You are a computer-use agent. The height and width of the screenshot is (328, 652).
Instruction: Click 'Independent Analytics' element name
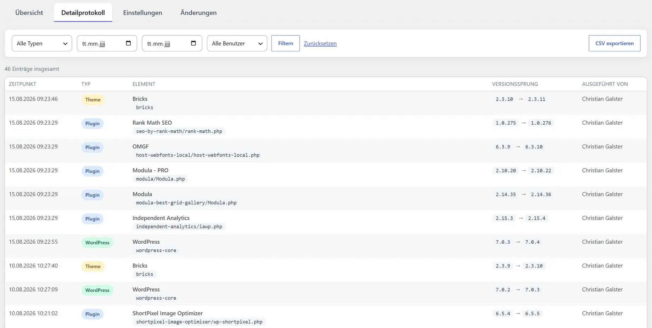point(161,218)
